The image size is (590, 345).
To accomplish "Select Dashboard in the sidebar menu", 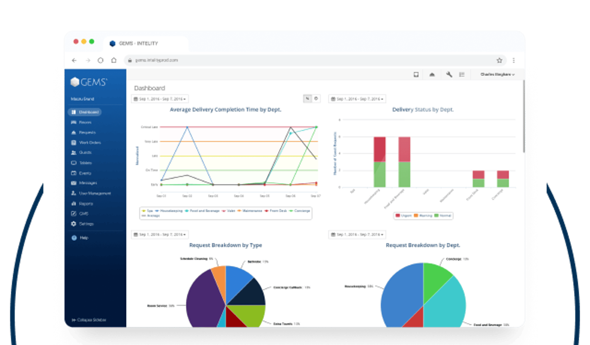I will [85, 112].
